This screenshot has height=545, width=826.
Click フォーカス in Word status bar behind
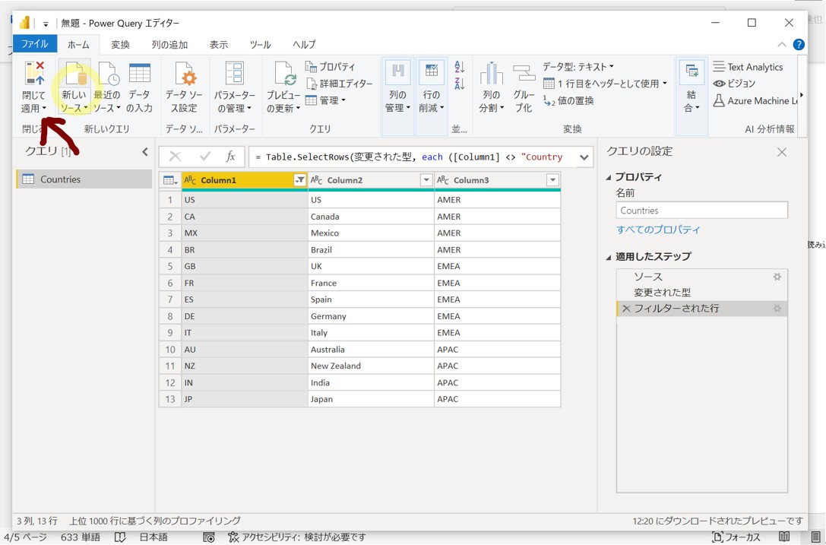click(x=736, y=537)
